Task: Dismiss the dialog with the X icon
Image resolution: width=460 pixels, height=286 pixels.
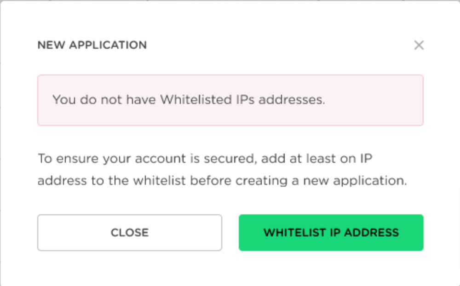Action: (x=419, y=45)
